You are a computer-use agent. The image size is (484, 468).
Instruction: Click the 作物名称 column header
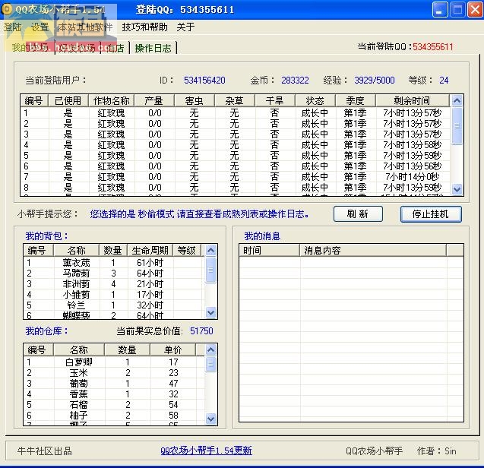(x=112, y=100)
